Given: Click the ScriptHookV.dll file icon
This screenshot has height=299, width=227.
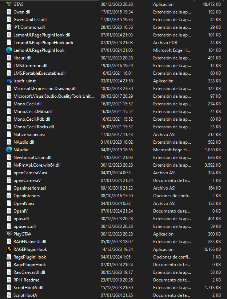Looking at the screenshot, I should click(x=9, y=288).
